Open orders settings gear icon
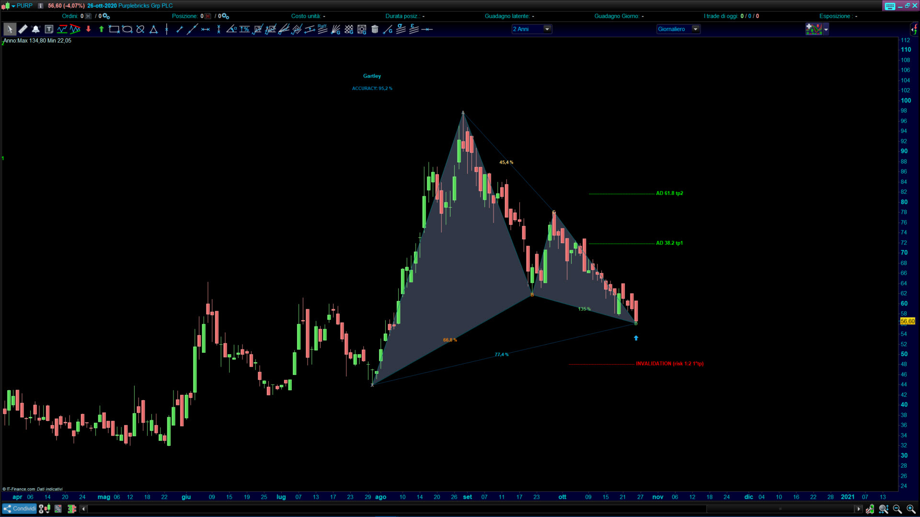 tap(106, 16)
